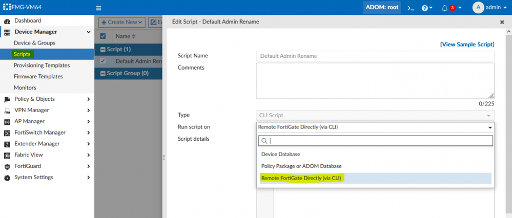Viewport: 512px width, 218px height.
Task: Click the admin user avatar
Action: (478, 8)
